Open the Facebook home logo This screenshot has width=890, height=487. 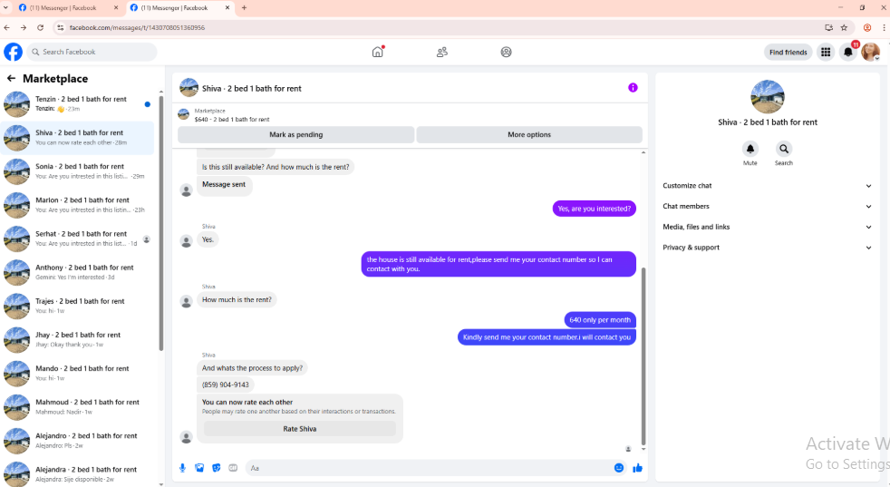[13, 52]
